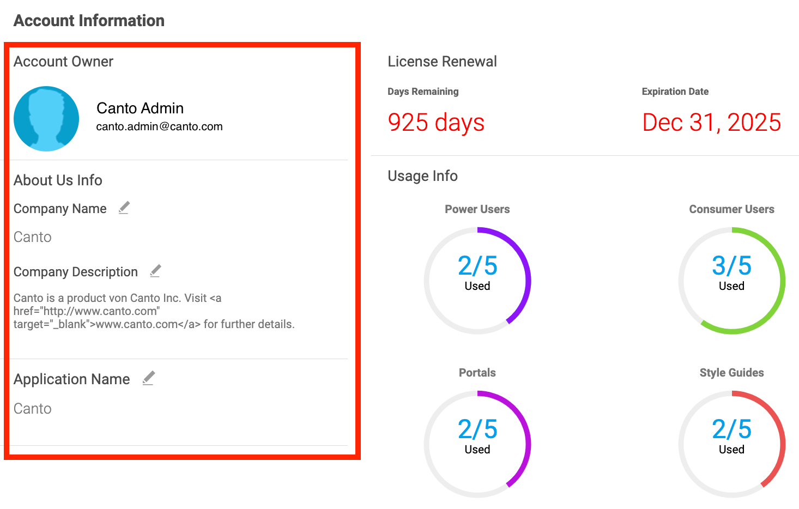Click the Account Information page heading
The image size is (799, 509).
pyautogui.click(x=89, y=21)
